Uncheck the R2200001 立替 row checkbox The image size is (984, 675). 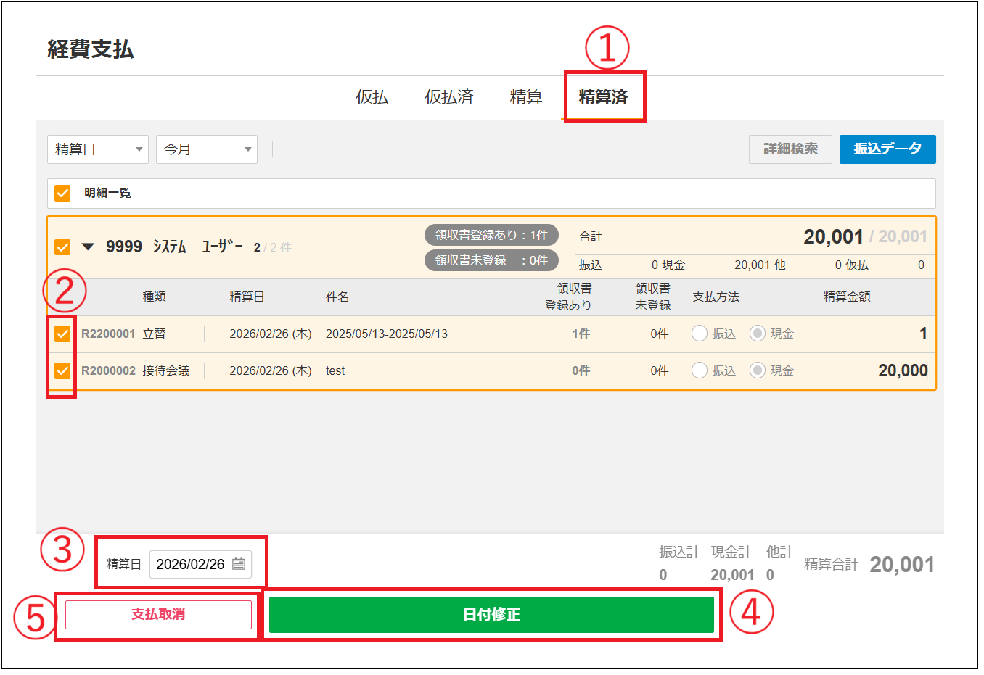[x=62, y=334]
